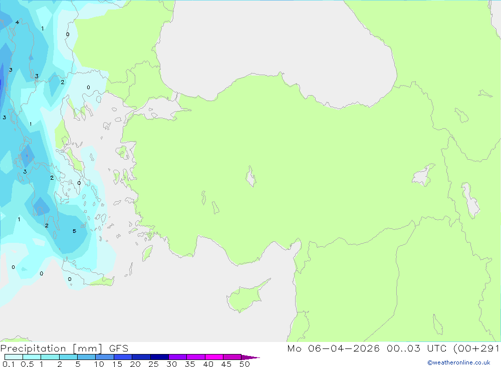Click the 15–20 mm blue legend swatch
The height and width of the screenshot is (367, 501).
(123, 357)
